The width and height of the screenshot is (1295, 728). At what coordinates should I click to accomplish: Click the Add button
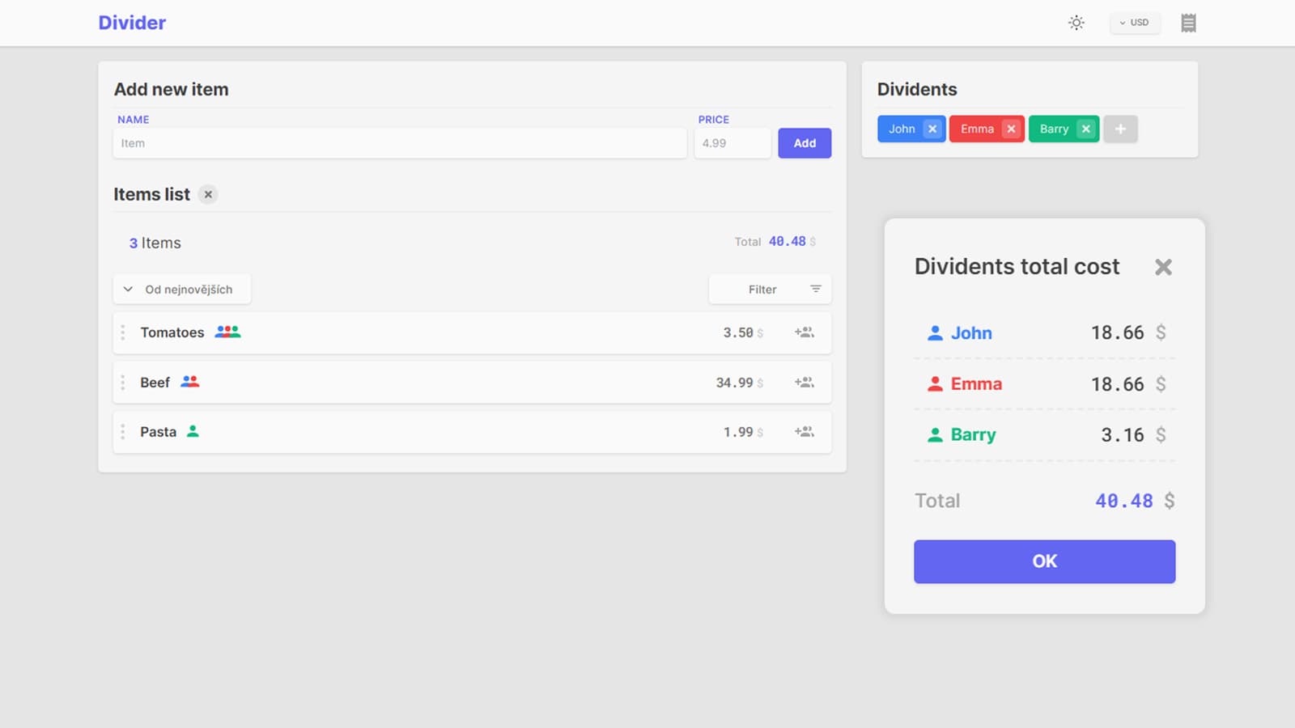pos(804,143)
